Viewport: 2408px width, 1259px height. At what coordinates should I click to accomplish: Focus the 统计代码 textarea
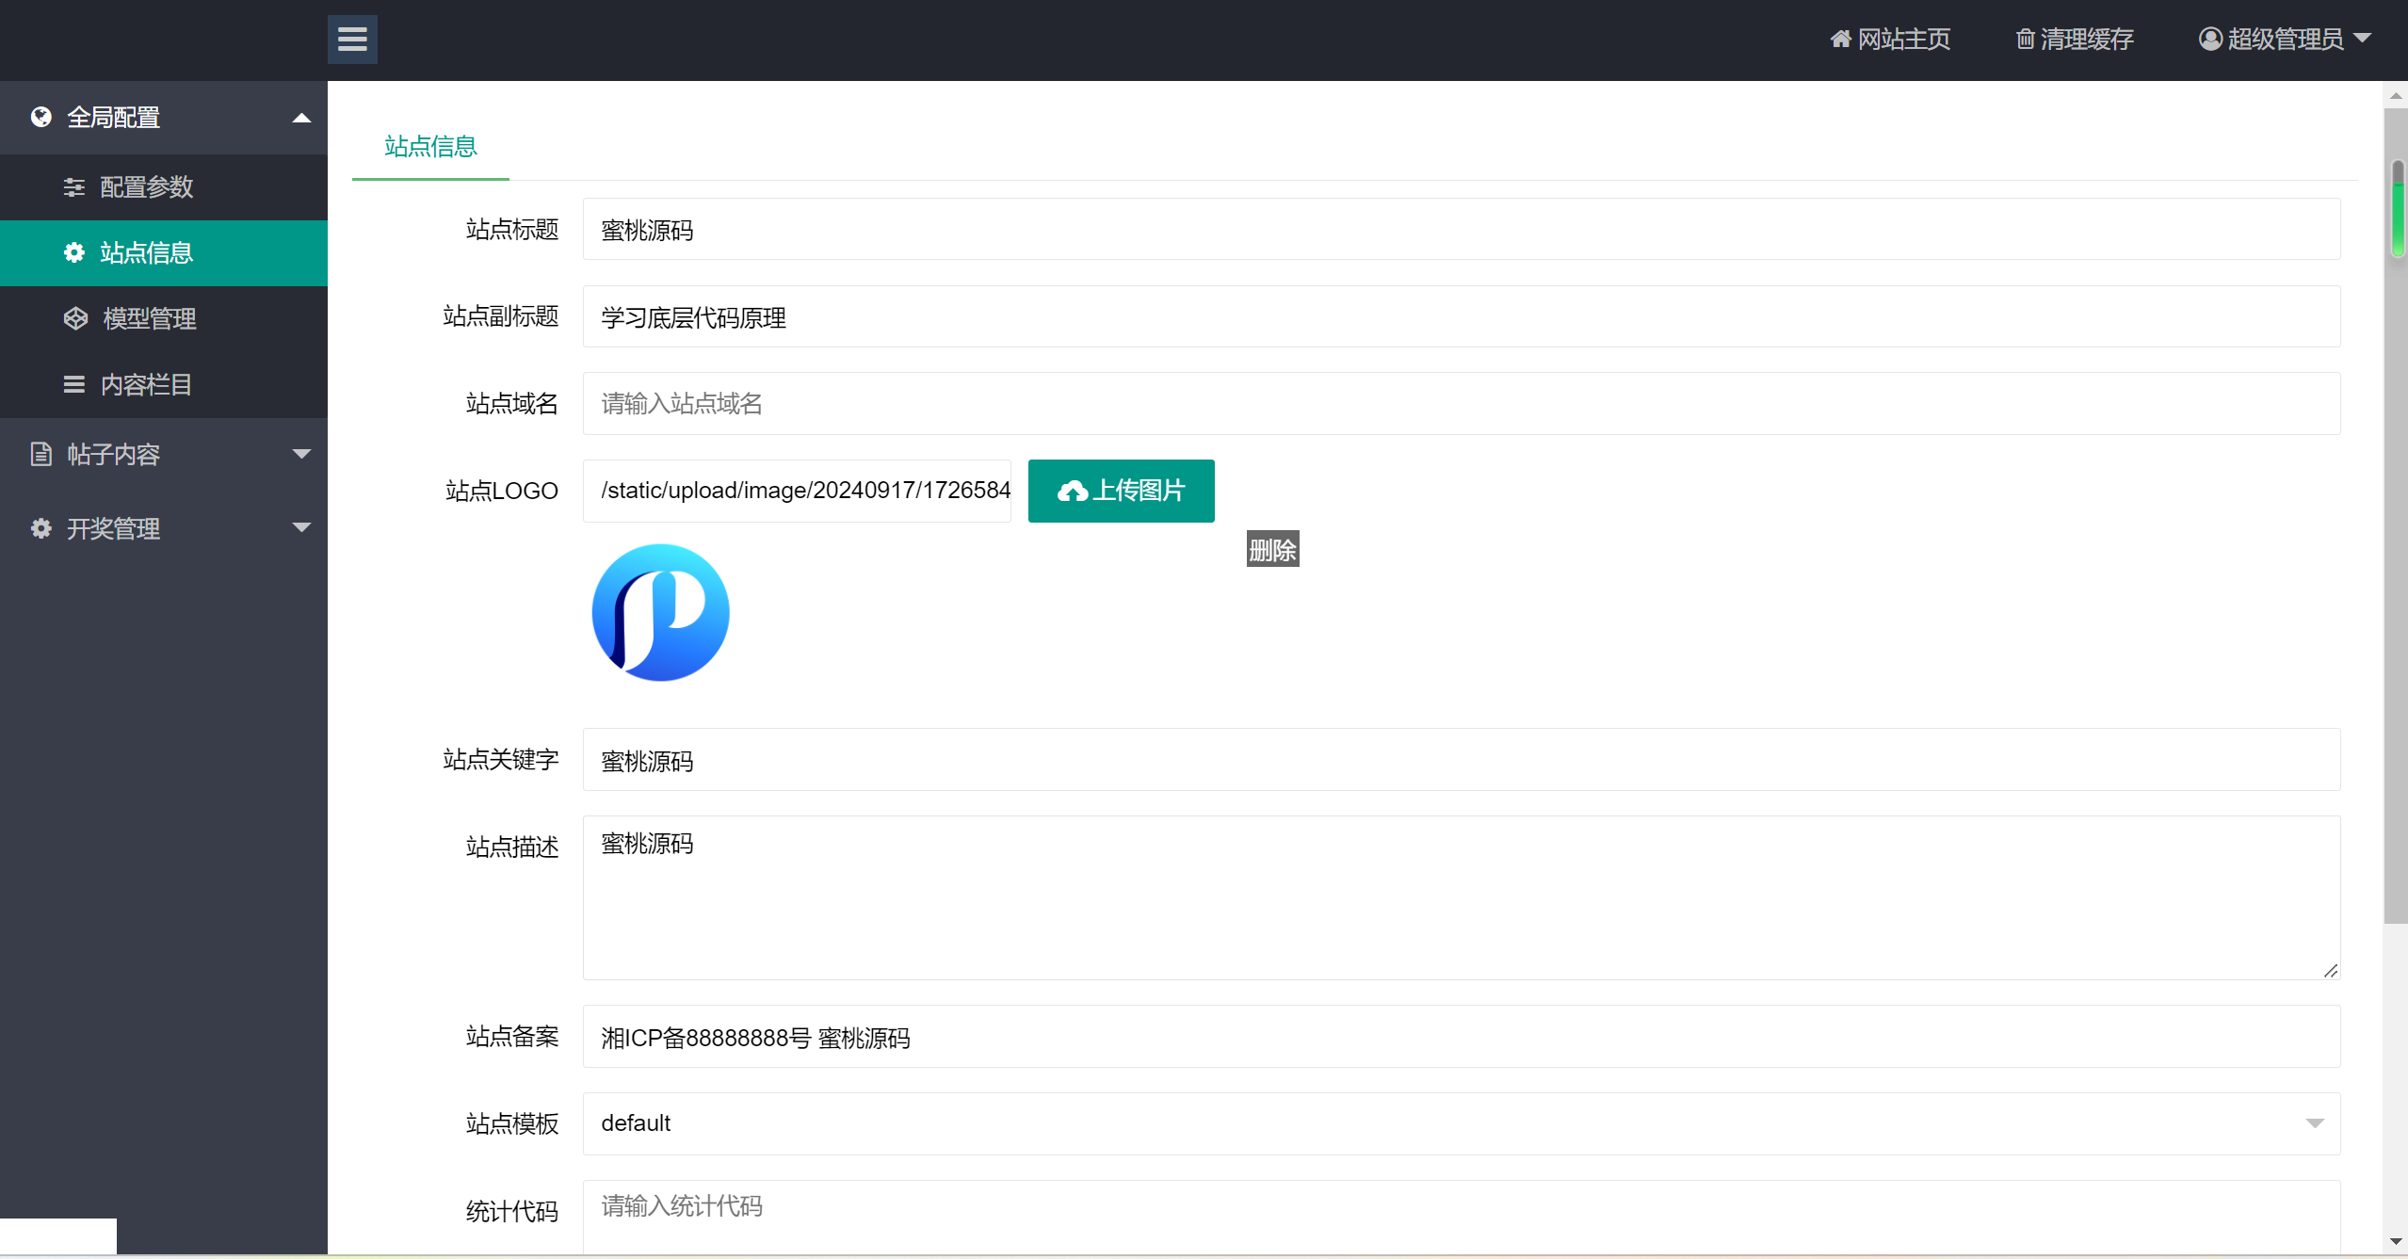(x=1462, y=1218)
